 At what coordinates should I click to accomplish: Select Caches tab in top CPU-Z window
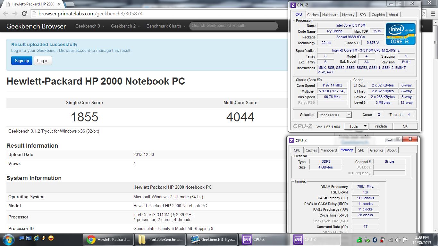313,15
